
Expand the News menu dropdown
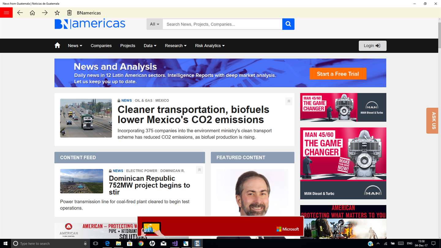click(75, 46)
